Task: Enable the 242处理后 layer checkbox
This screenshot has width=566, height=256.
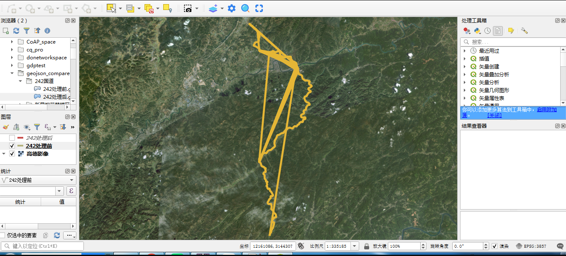Action: pos(12,138)
